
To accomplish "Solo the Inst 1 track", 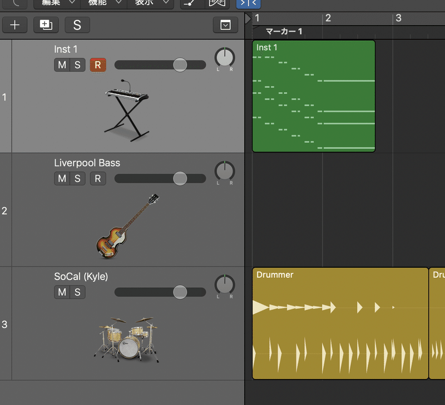I will click(x=77, y=65).
